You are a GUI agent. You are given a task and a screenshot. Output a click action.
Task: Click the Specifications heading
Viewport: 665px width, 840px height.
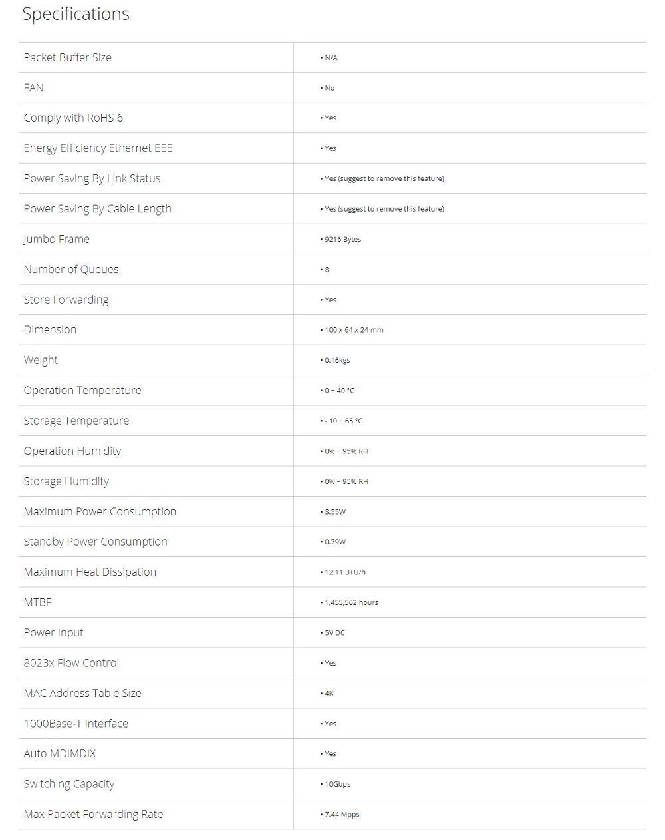(76, 14)
